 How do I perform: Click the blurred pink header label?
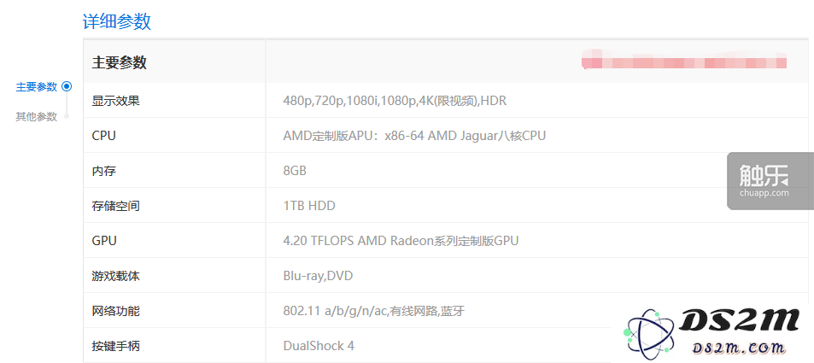coord(684,61)
